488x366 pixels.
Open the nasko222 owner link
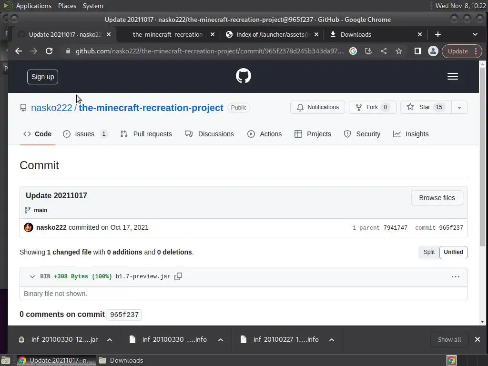point(51,108)
